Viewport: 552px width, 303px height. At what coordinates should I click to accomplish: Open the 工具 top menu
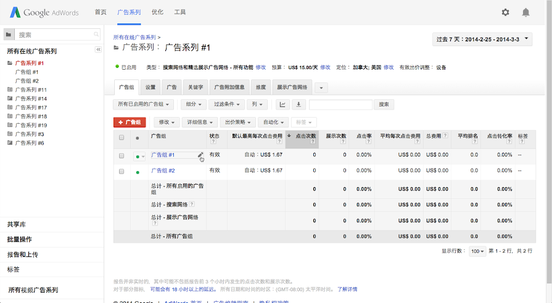180,12
